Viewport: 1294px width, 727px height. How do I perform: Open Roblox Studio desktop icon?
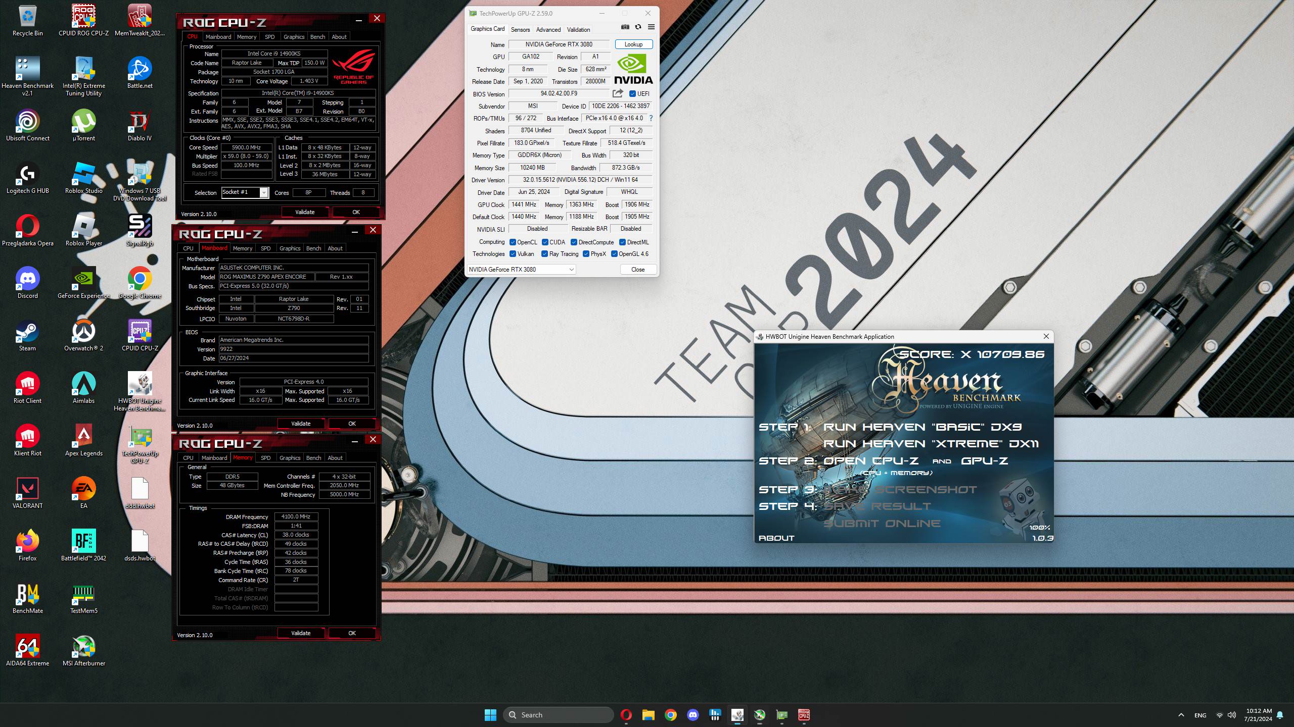coord(84,178)
